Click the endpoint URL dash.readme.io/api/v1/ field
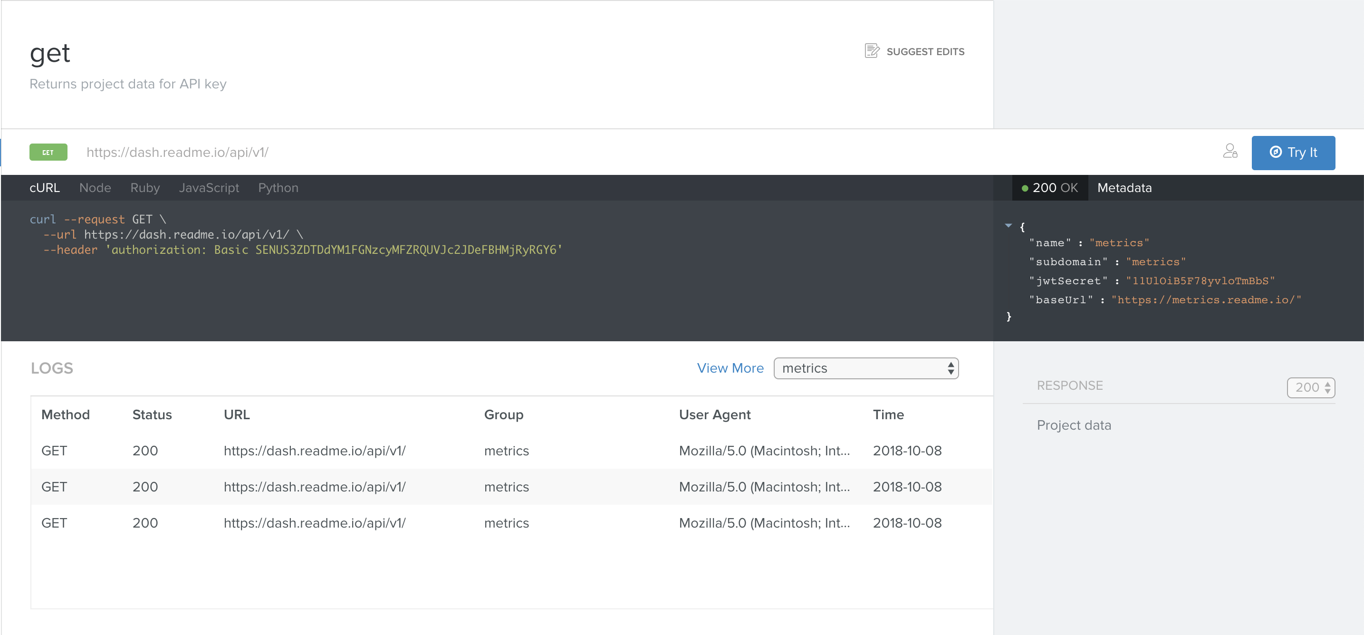The height and width of the screenshot is (635, 1364). pos(177,153)
